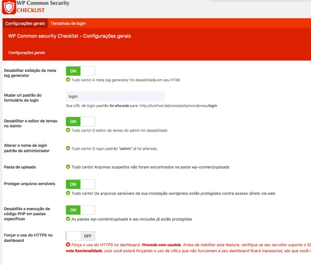This screenshot has width=311, height=265.
Task: Click the 'Proteger arquivos sensíveis' label
Action: [x=30, y=184]
